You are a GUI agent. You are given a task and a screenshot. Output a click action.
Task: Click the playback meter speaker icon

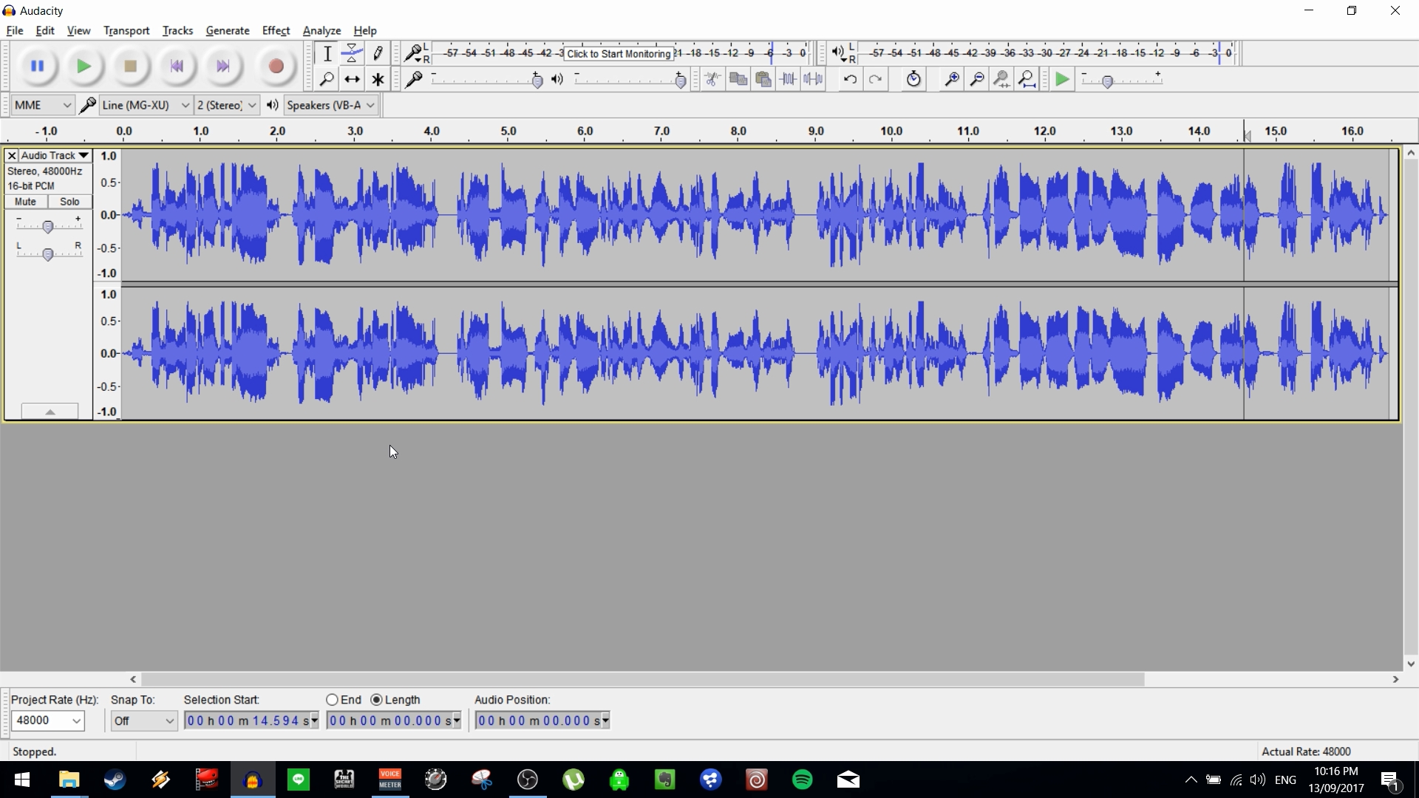838,52
